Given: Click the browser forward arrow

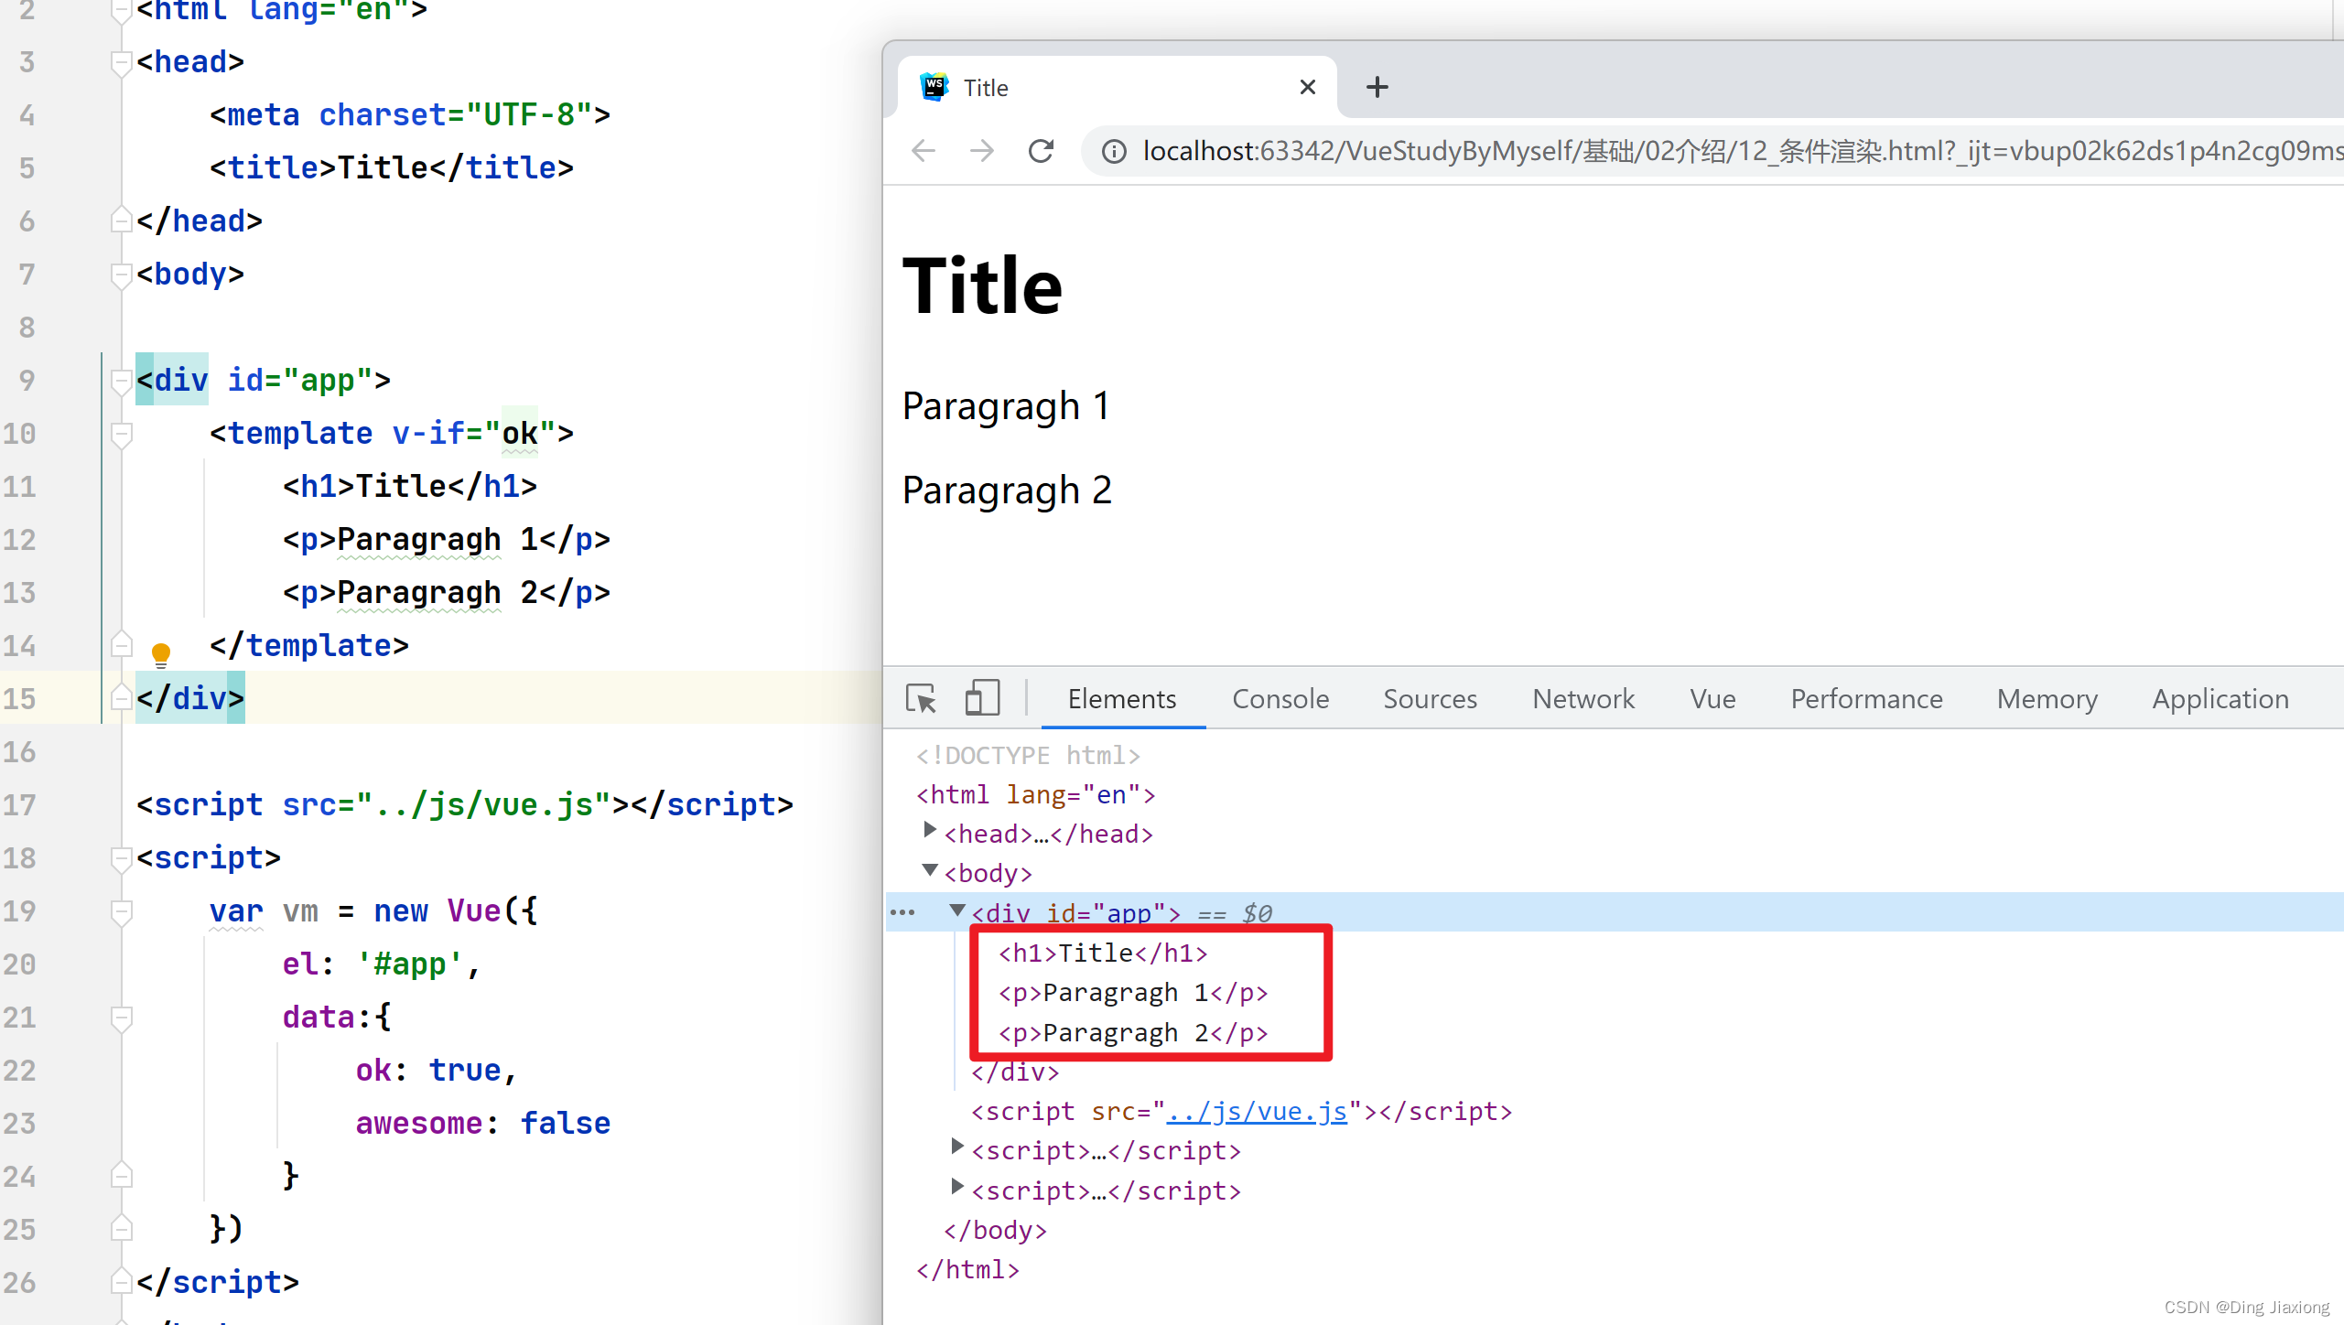Looking at the screenshot, I should coord(982,151).
